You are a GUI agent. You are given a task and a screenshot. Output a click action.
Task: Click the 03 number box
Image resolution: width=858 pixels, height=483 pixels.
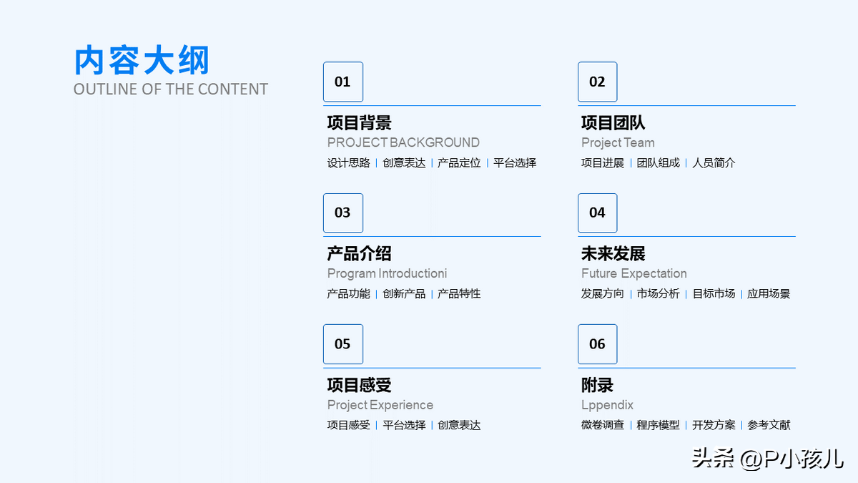tap(343, 213)
